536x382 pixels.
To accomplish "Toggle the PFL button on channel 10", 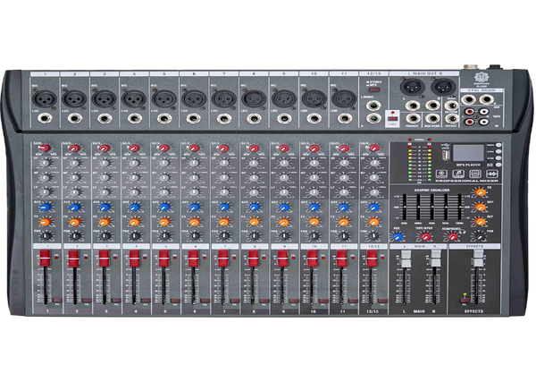I will point(324,301).
